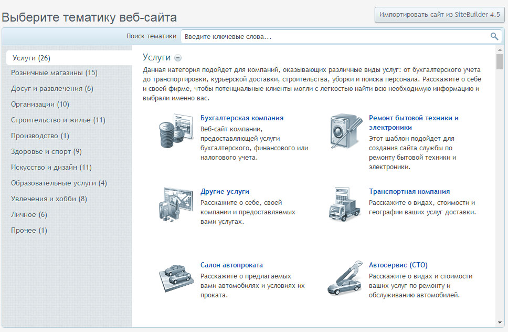The height and width of the screenshot is (332, 508).
Task: Open the Бухгалтерская компания link
Action: (x=242, y=118)
